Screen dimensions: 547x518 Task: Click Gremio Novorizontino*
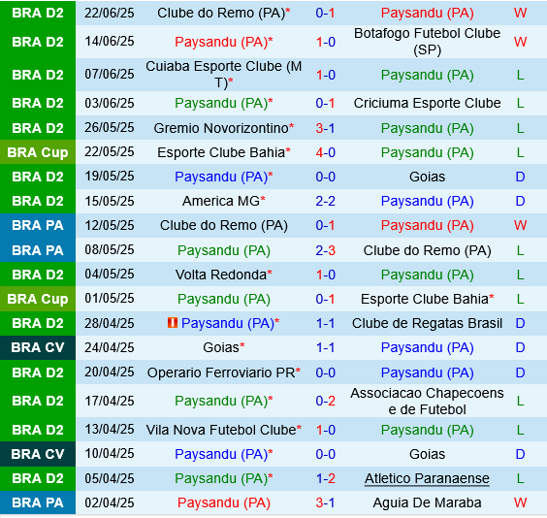[224, 128]
